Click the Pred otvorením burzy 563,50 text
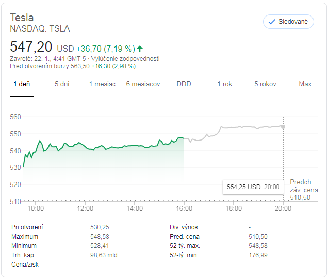Screen dimensions: 329x279 point(50,66)
